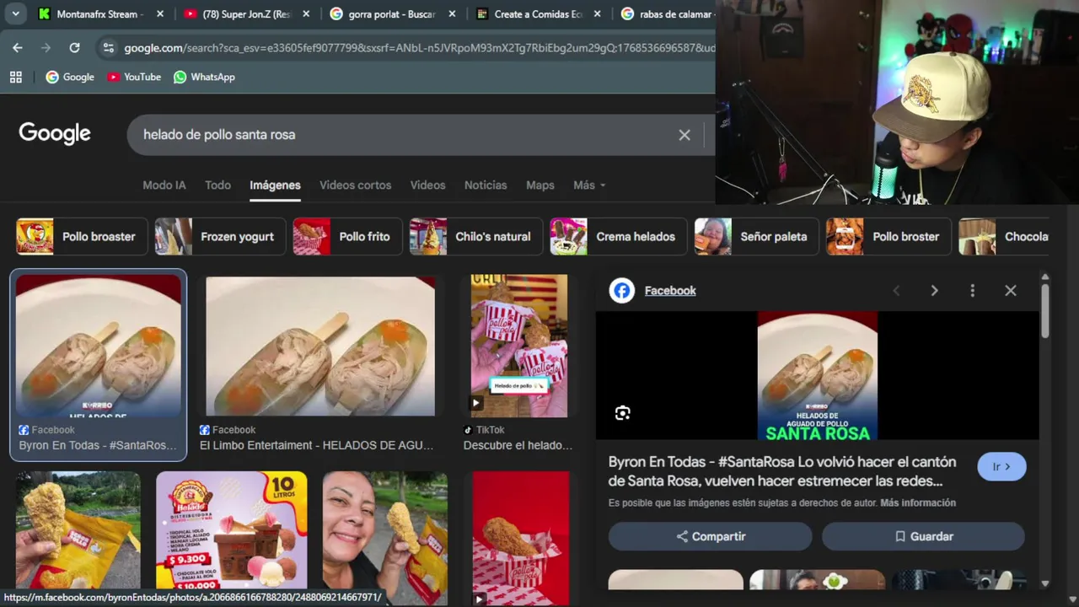Click the Guardar save button

pyautogui.click(x=924, y=536)
